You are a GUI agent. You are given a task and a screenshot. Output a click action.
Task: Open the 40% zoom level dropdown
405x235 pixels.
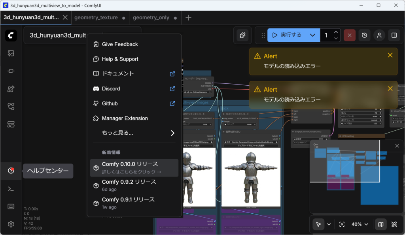pyautogui.click(x=360, y=224)
